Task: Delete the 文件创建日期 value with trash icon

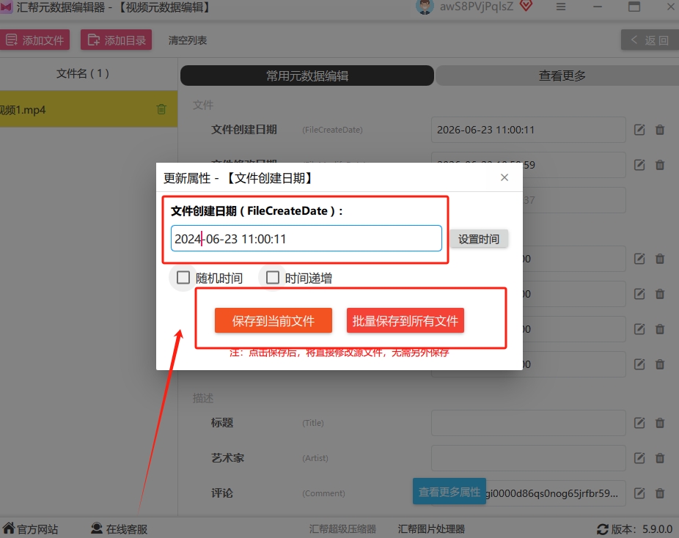Action: 659,130
